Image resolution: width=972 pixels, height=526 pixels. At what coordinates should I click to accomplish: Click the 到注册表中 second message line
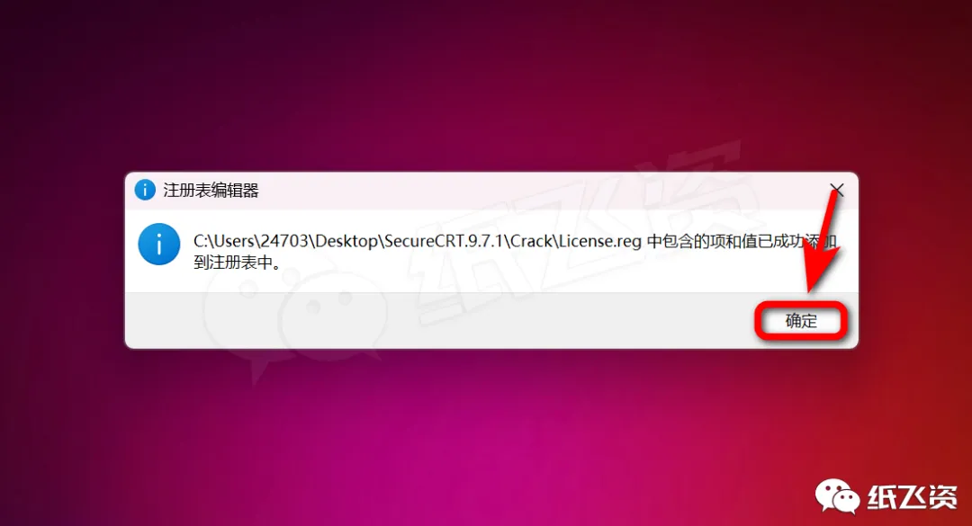(x=232, y=263)
